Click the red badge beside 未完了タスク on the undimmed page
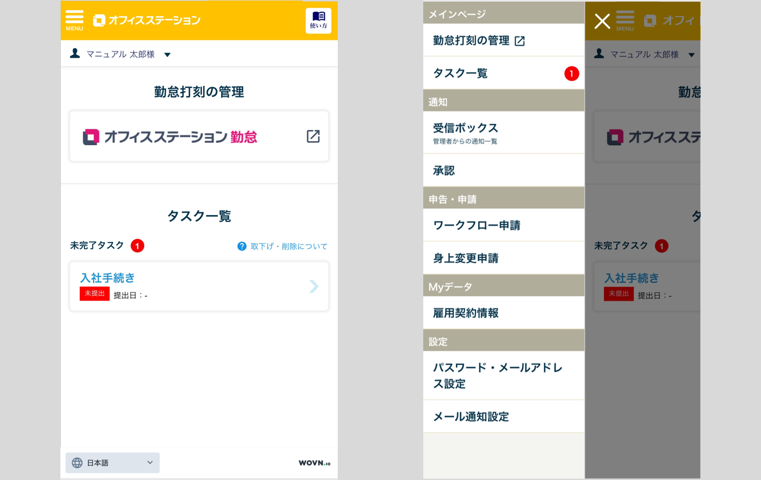This screenshot has height=480, width=761. tap(137, 246)
